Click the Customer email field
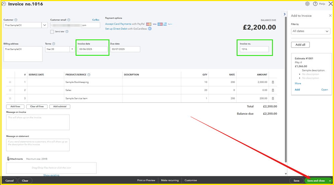334x185 pixels. (75, 25)
